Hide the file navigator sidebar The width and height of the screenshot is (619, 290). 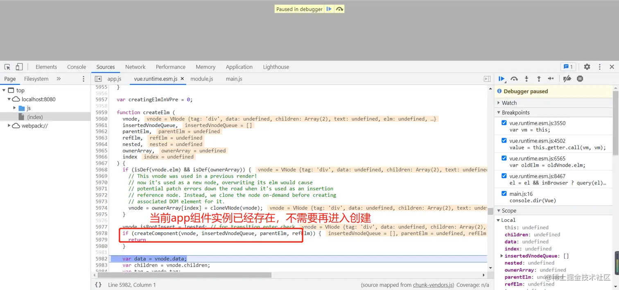[x=98, y=79]
